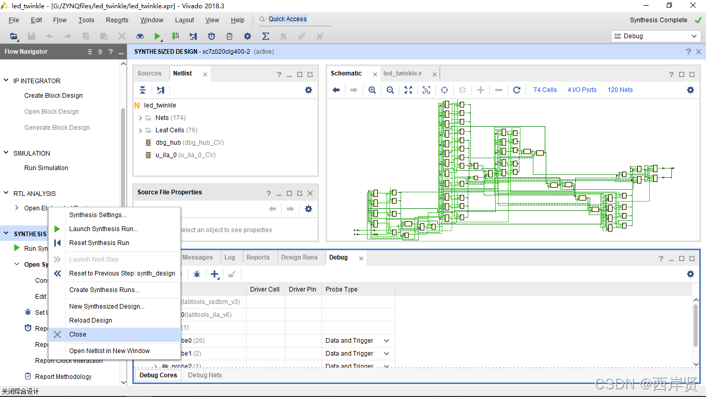Click the Select Area icon in Schematic toolbar

tap(426, 90)
